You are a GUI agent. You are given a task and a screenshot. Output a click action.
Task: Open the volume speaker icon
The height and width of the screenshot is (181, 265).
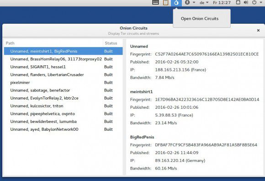coord(246,2)
